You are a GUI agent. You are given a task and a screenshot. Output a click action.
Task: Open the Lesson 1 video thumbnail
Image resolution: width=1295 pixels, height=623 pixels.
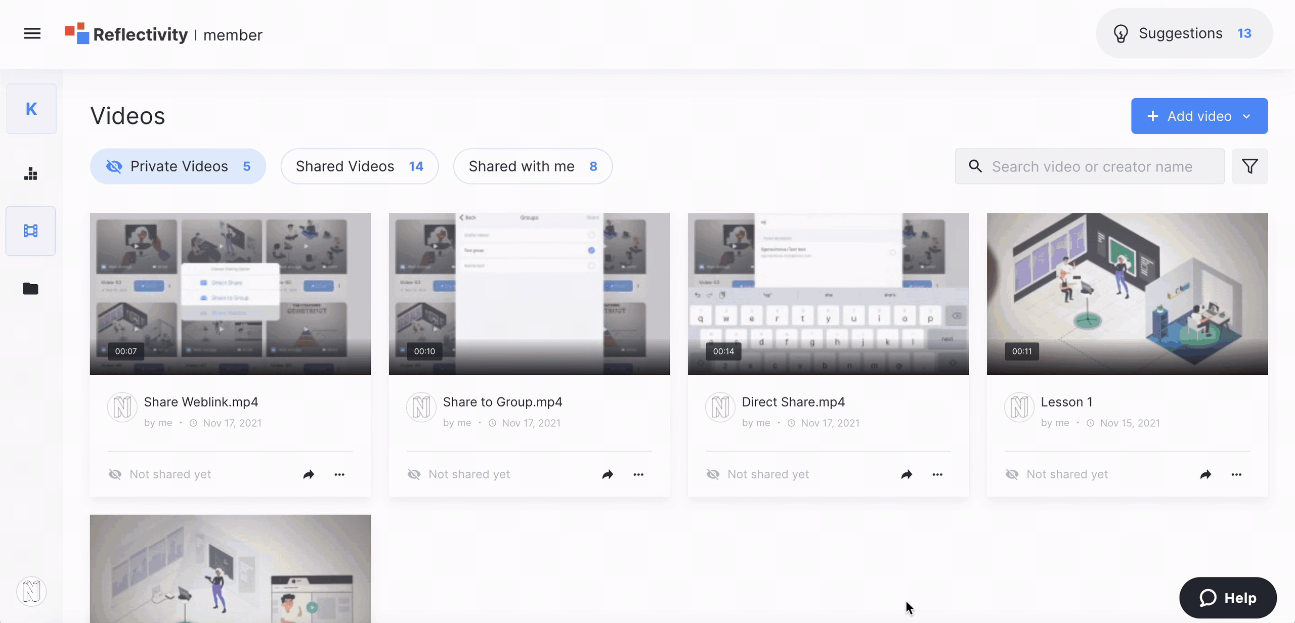point(1128,293)
